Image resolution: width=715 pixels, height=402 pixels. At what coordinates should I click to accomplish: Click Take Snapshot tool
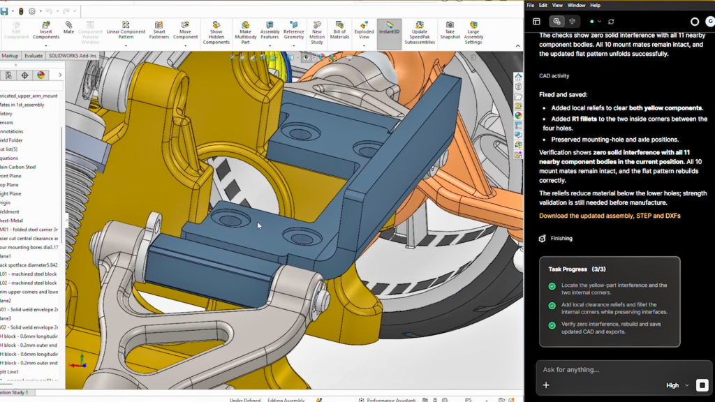click(x=450, y=31)
